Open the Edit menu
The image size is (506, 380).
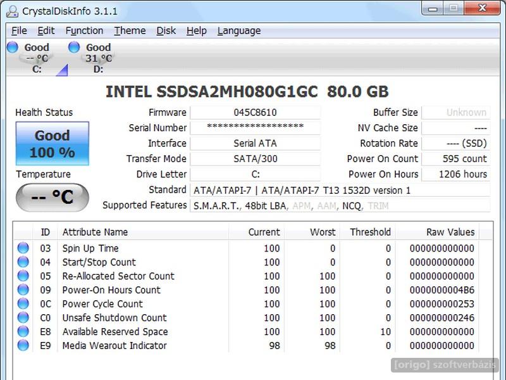pyautogui.click(x=46, y=30)
